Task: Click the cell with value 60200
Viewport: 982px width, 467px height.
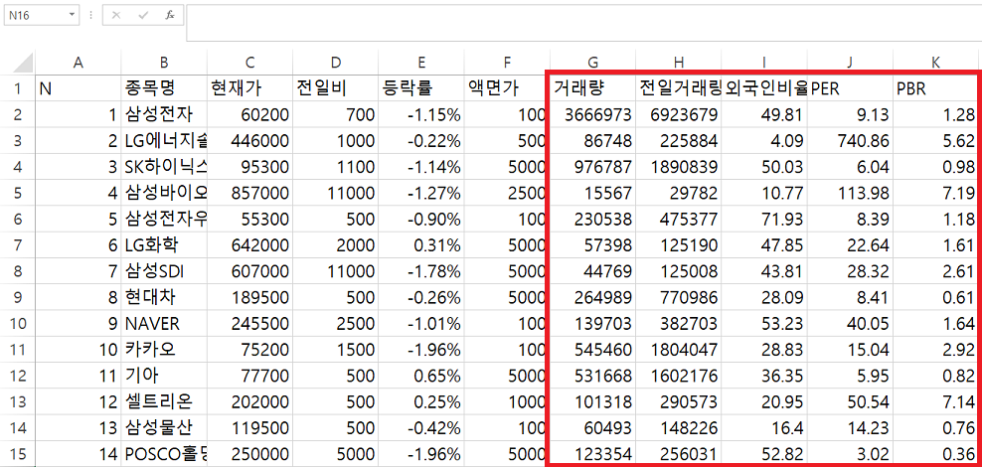Action: click(x=249, y=114)
